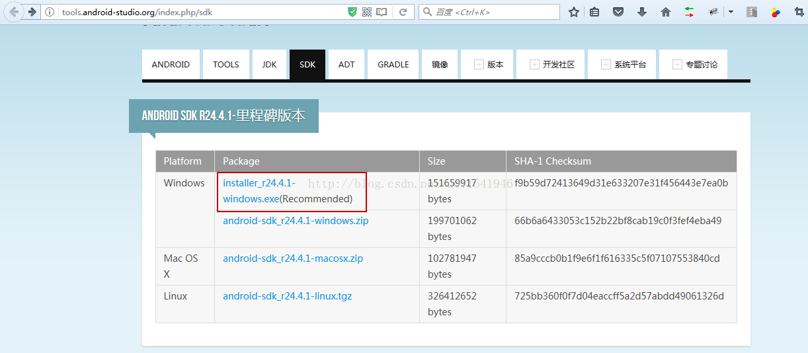The image size is (808, 353).
Task: Open the QR code icon in address bar
Action: [x=367, y=12]
